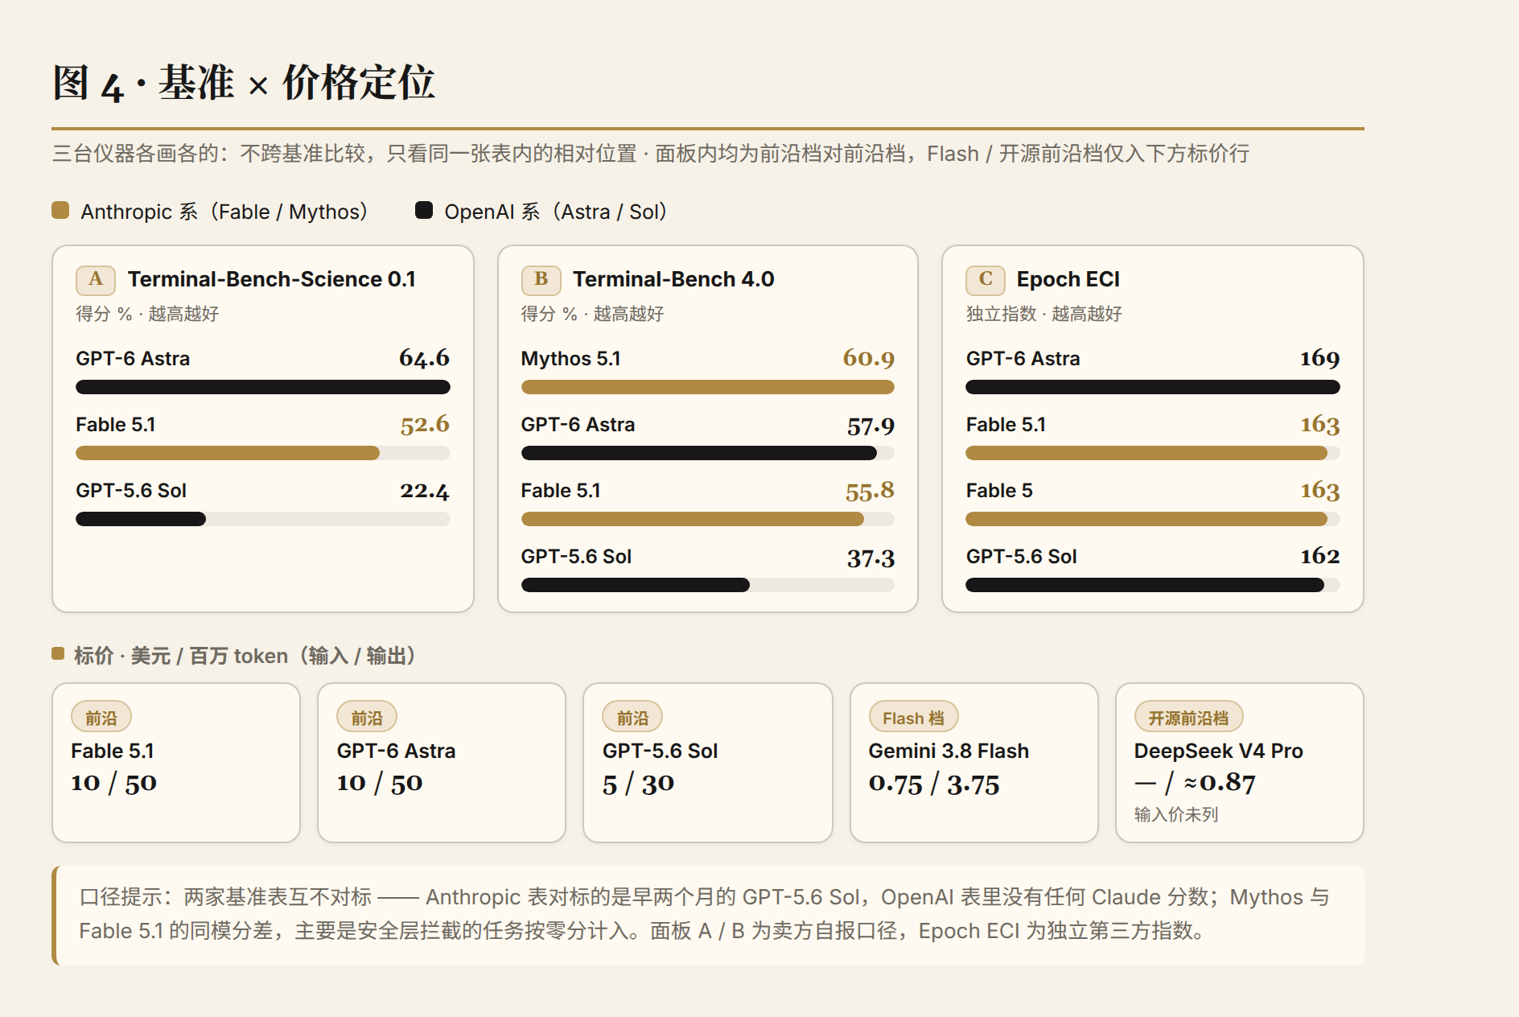Click the gold Anthropic legend swatch

60,211
